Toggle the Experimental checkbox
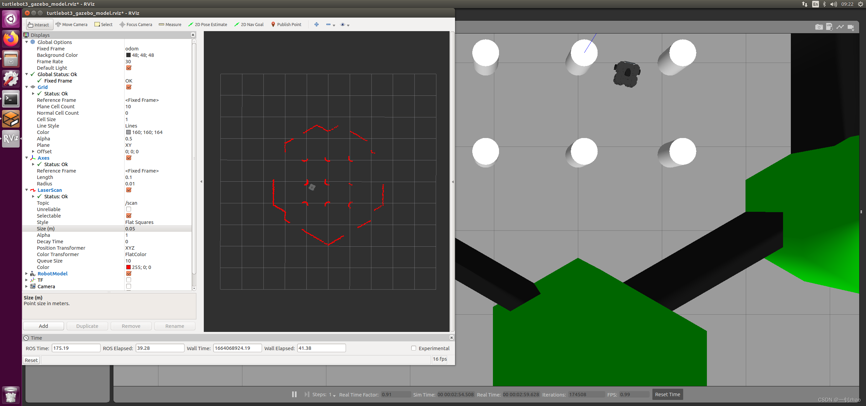 coord(414,348)
